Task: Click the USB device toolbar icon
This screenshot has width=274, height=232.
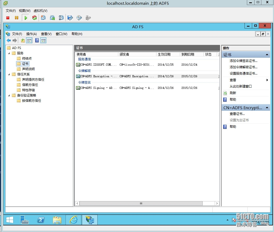Action: tap(88, 18)
